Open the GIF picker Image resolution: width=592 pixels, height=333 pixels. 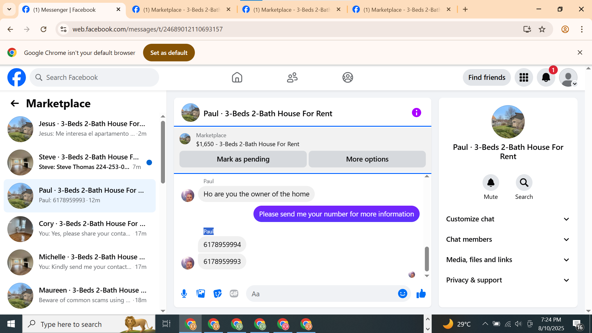pos(234,294)
